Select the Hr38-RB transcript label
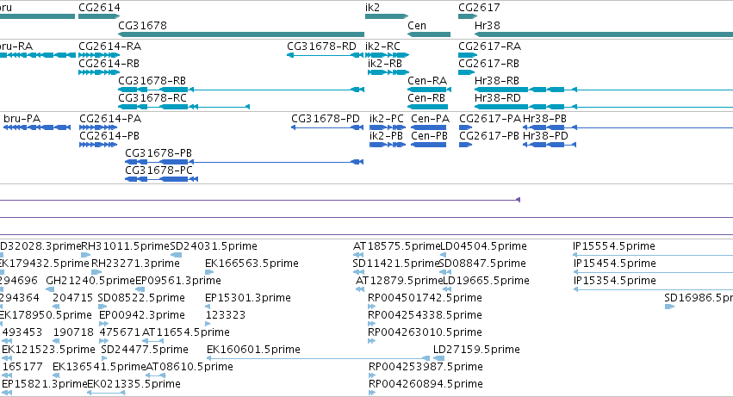Screen dimensions: 733x397 click(x=497, y=80)
